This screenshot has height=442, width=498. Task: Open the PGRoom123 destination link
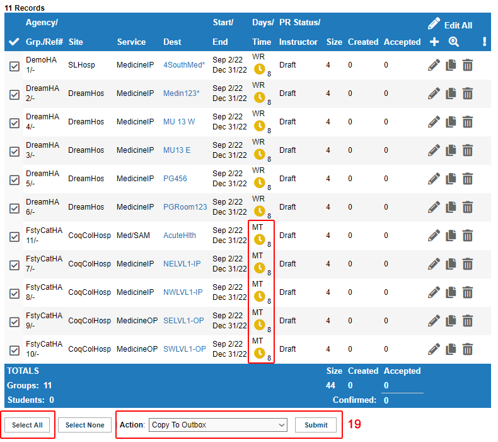coord(185,207)
